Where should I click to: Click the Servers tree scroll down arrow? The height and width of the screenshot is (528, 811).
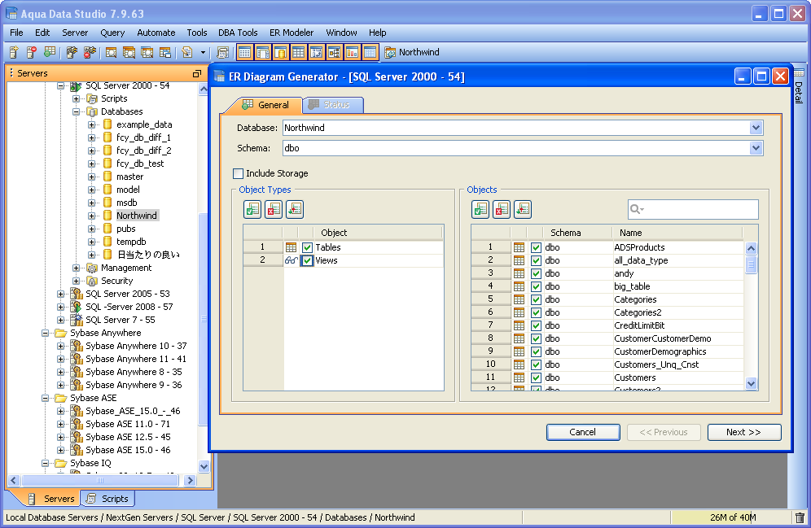click(204, 466)
